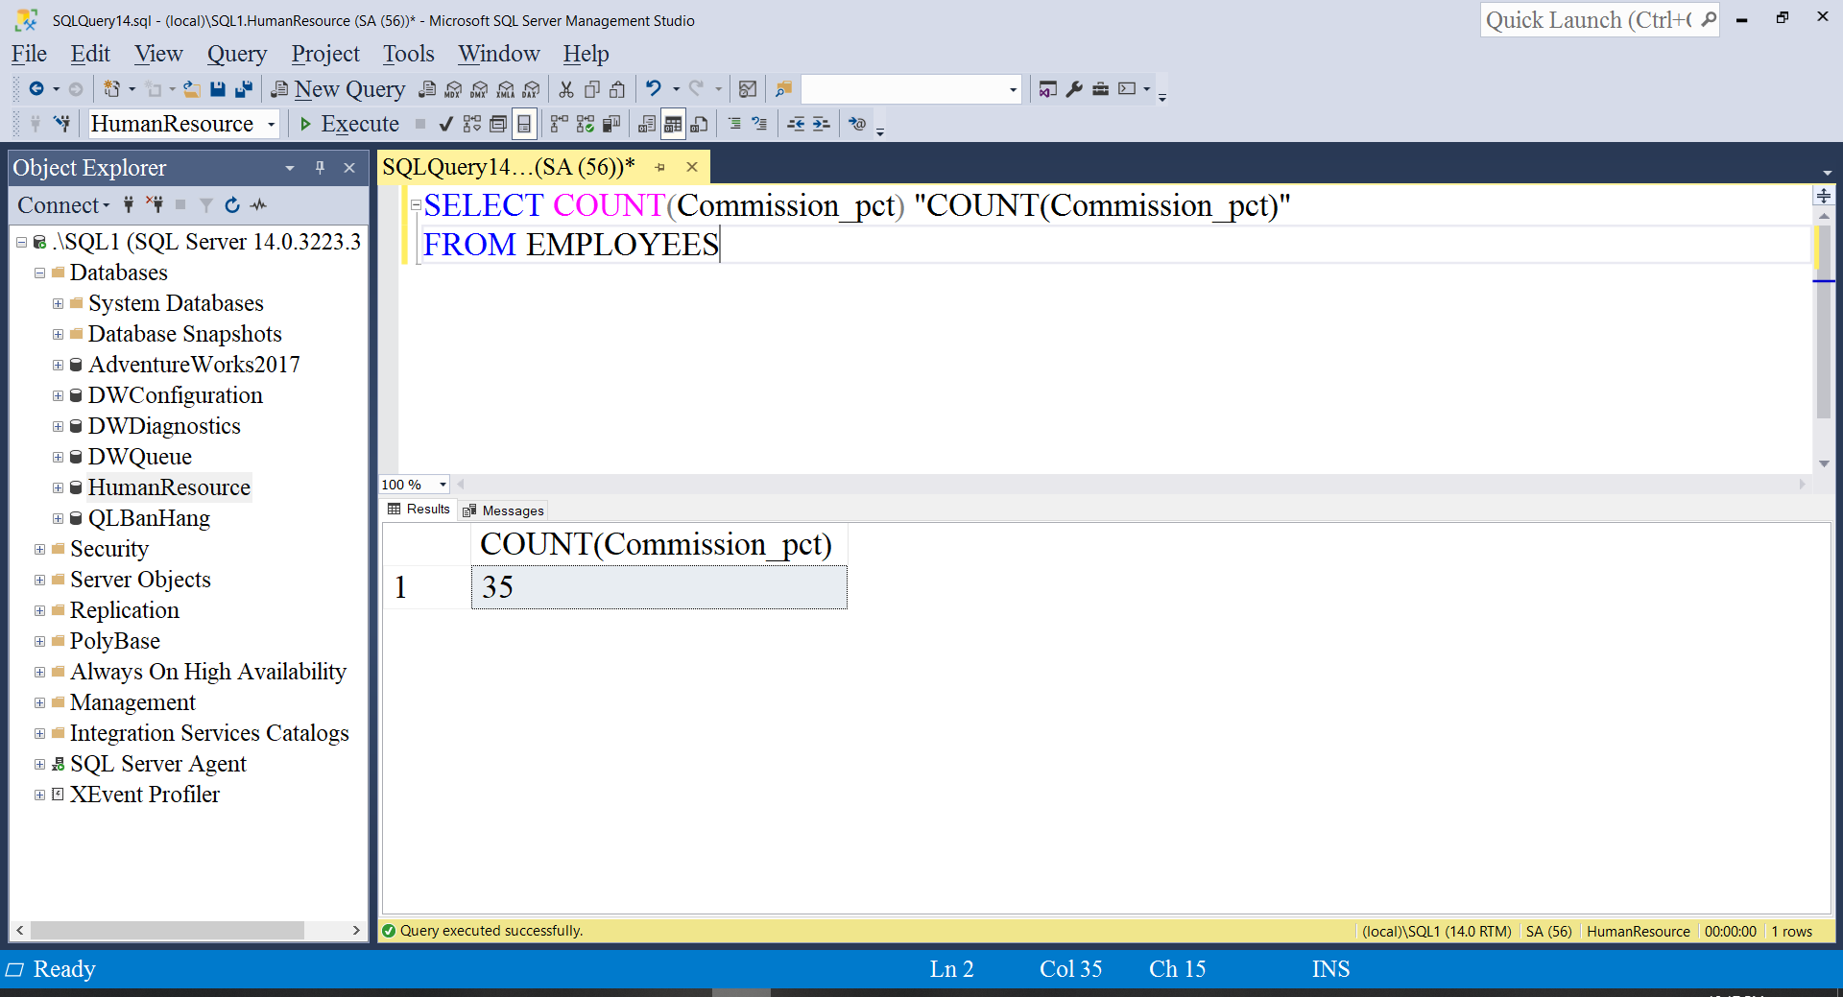Decrease the line indent
The image size is (1843, 997).
tap(796, 124)
